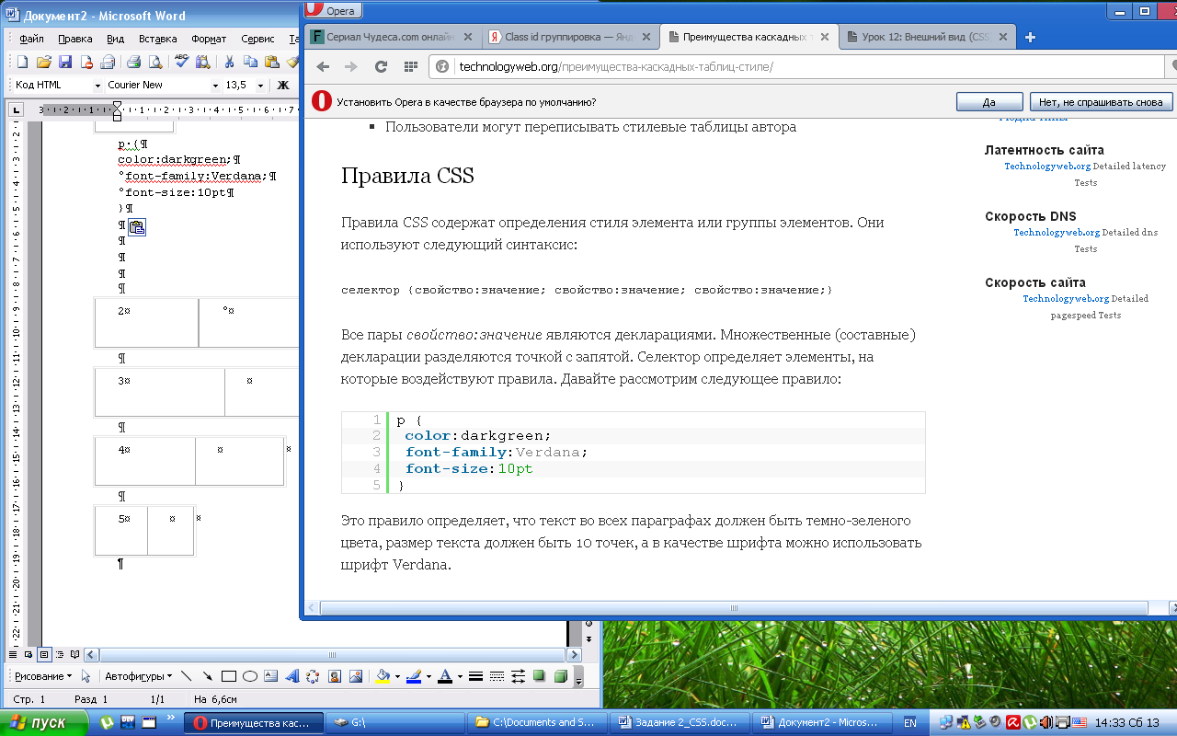This screenshot has height=736, width=1177.
Task: Open the style dropdown showing Код HTML
Action: (97, 85)
